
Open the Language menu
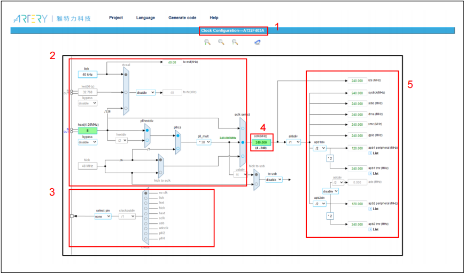coord(145,18)
